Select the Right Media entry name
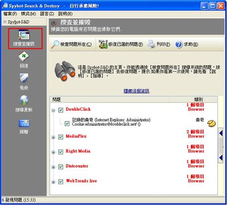Viewport: 227px width, 205px height. (x=78, y=151)
